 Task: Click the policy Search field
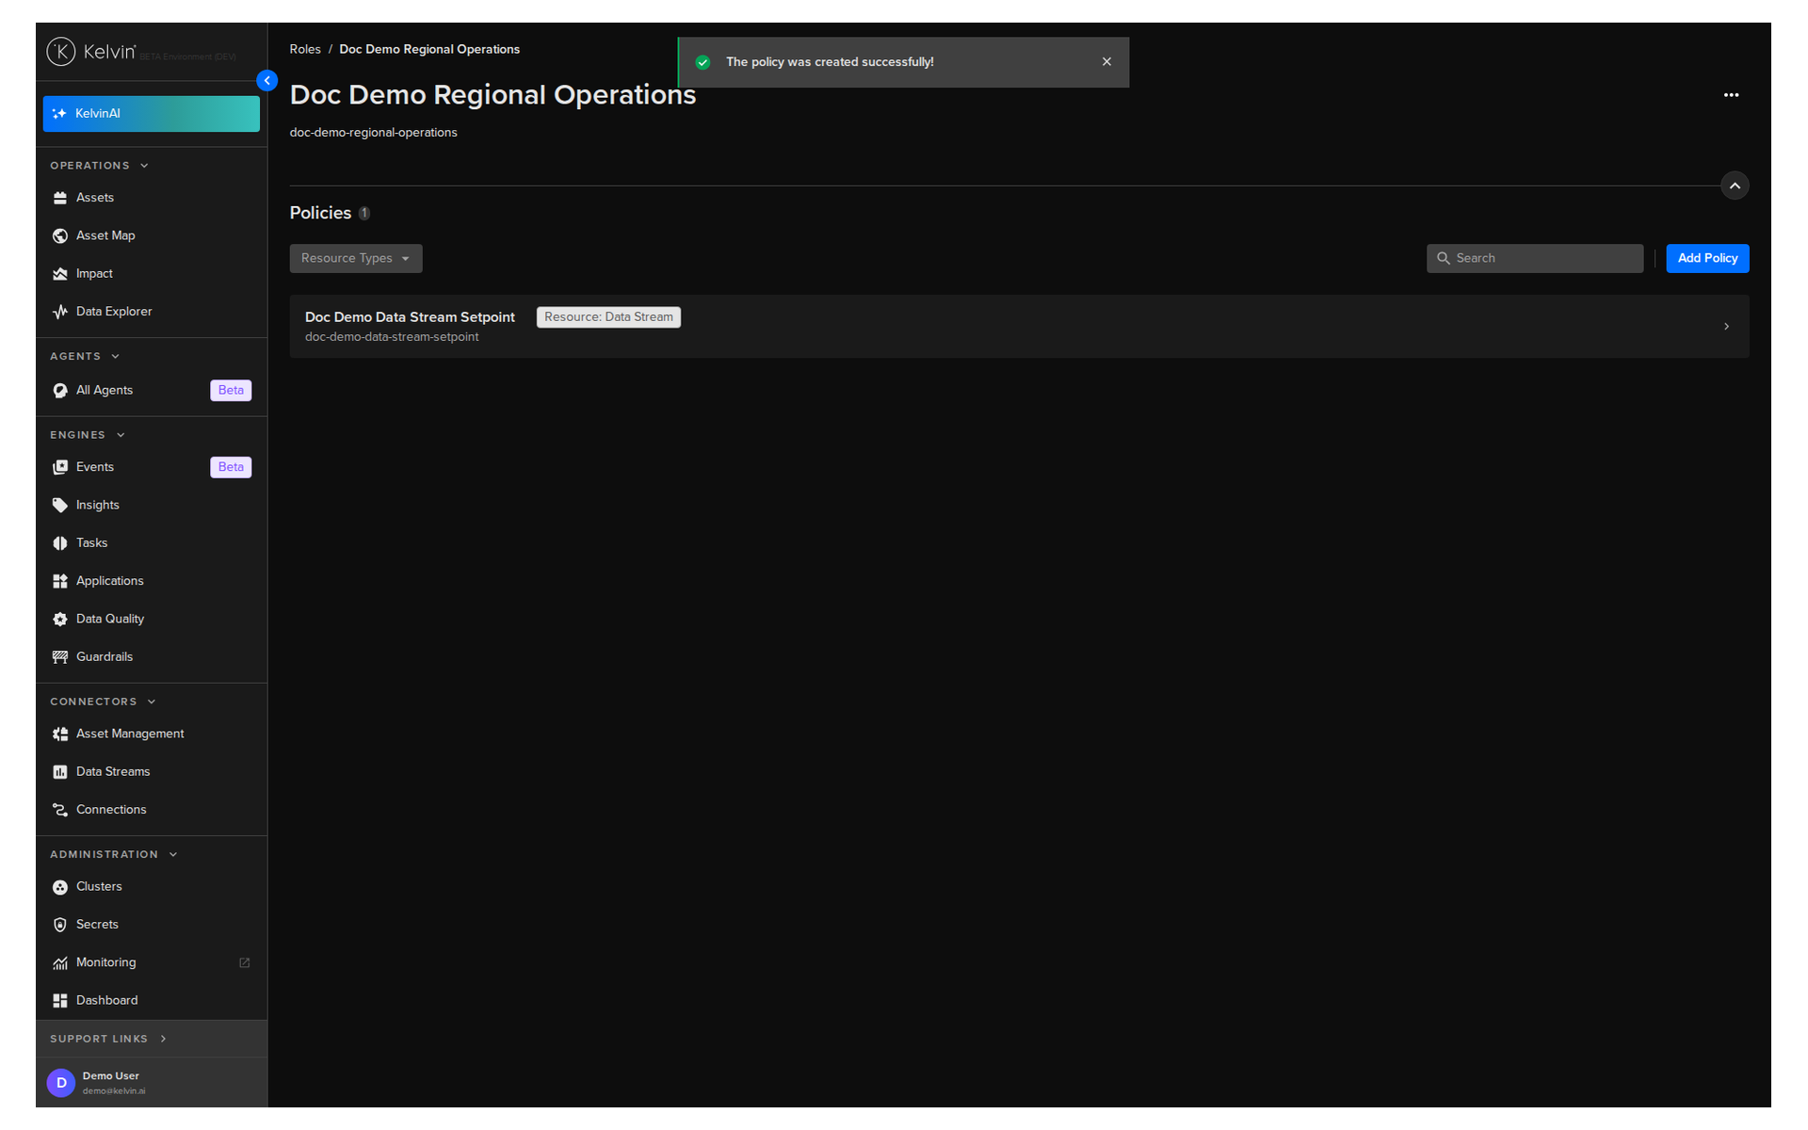click(x=1535, y=258)
